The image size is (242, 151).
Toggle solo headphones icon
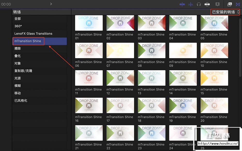click(x=199, y=4)
